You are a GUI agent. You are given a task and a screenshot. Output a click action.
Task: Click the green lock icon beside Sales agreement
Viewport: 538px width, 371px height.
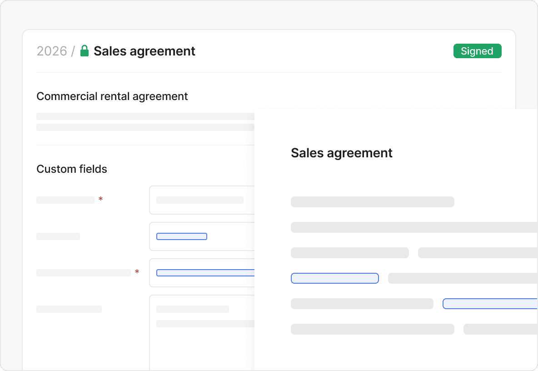point(84,51)
